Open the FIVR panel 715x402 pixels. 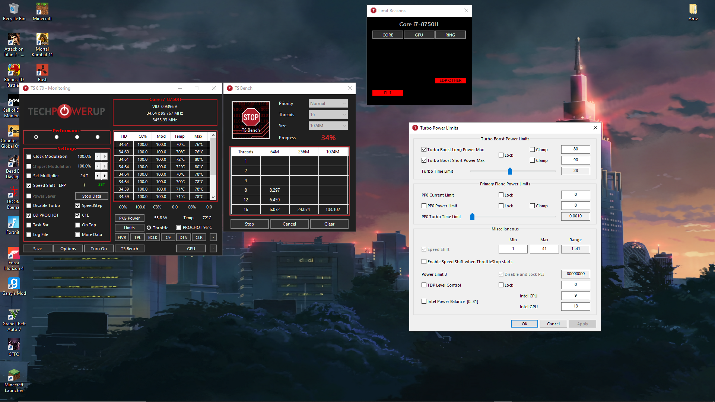(x=122, y=237)
